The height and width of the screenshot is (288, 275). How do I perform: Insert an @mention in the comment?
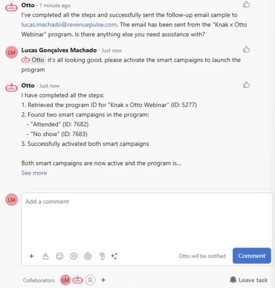point(74,256)
